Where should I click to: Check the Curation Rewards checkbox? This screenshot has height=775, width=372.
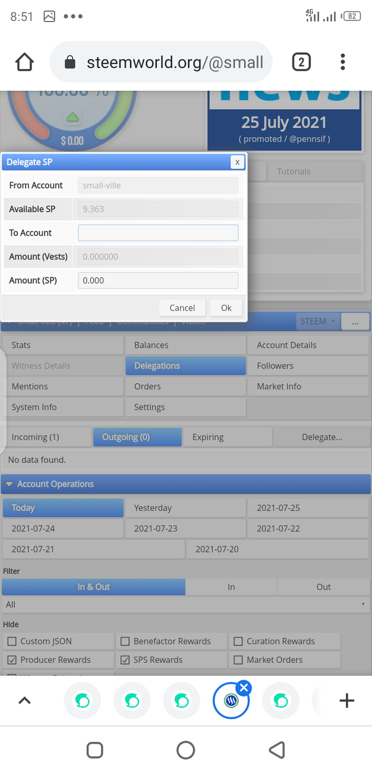(x=238, y=641)
